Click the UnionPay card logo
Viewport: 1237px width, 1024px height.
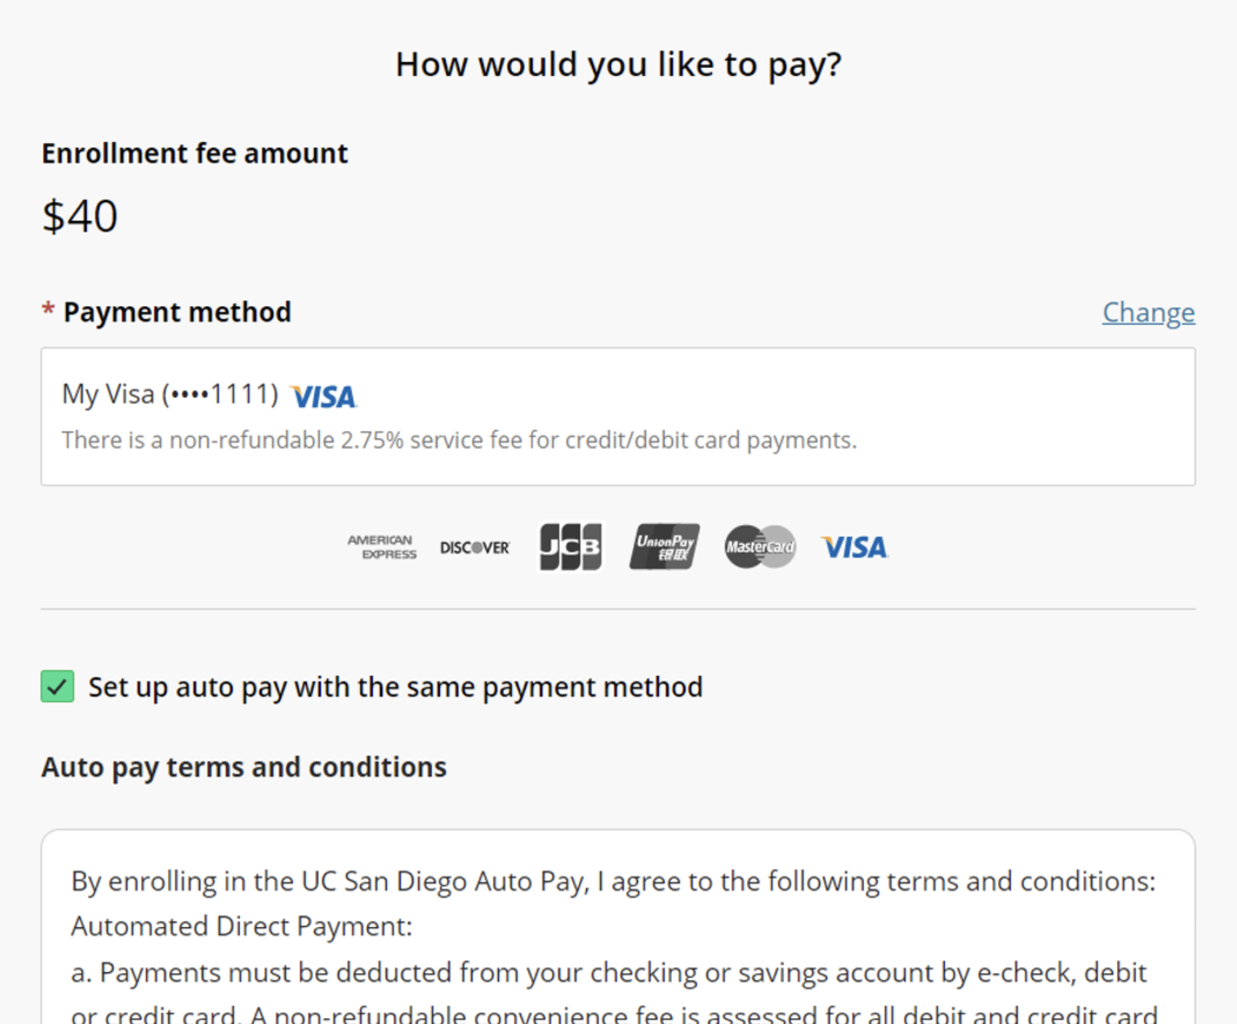tap(665, 547)
